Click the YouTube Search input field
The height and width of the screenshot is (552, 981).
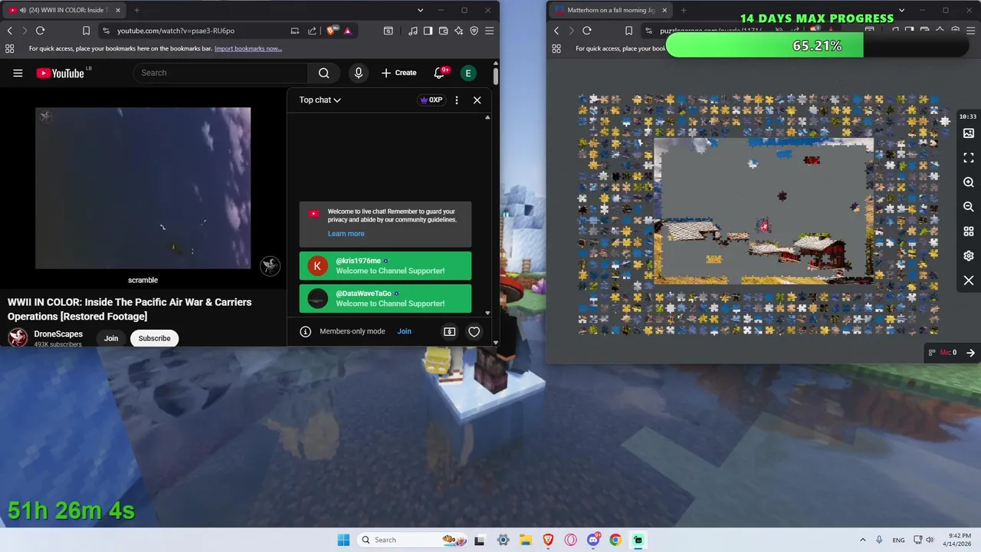pos(221,73)
